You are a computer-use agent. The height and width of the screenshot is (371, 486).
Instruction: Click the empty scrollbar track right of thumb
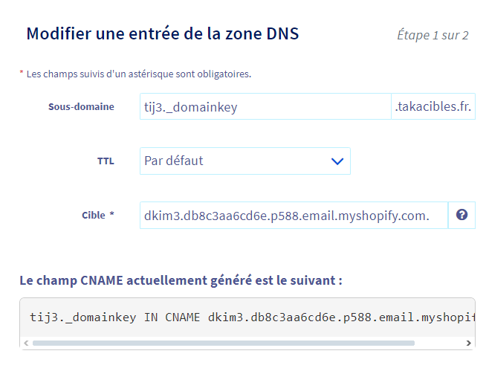(438, 343)
